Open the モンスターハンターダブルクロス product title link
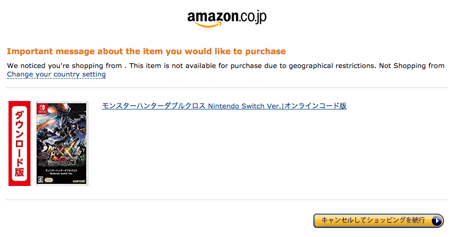Image resolution: width=452 pixels, height=237 pixels. tap(224, 106)
